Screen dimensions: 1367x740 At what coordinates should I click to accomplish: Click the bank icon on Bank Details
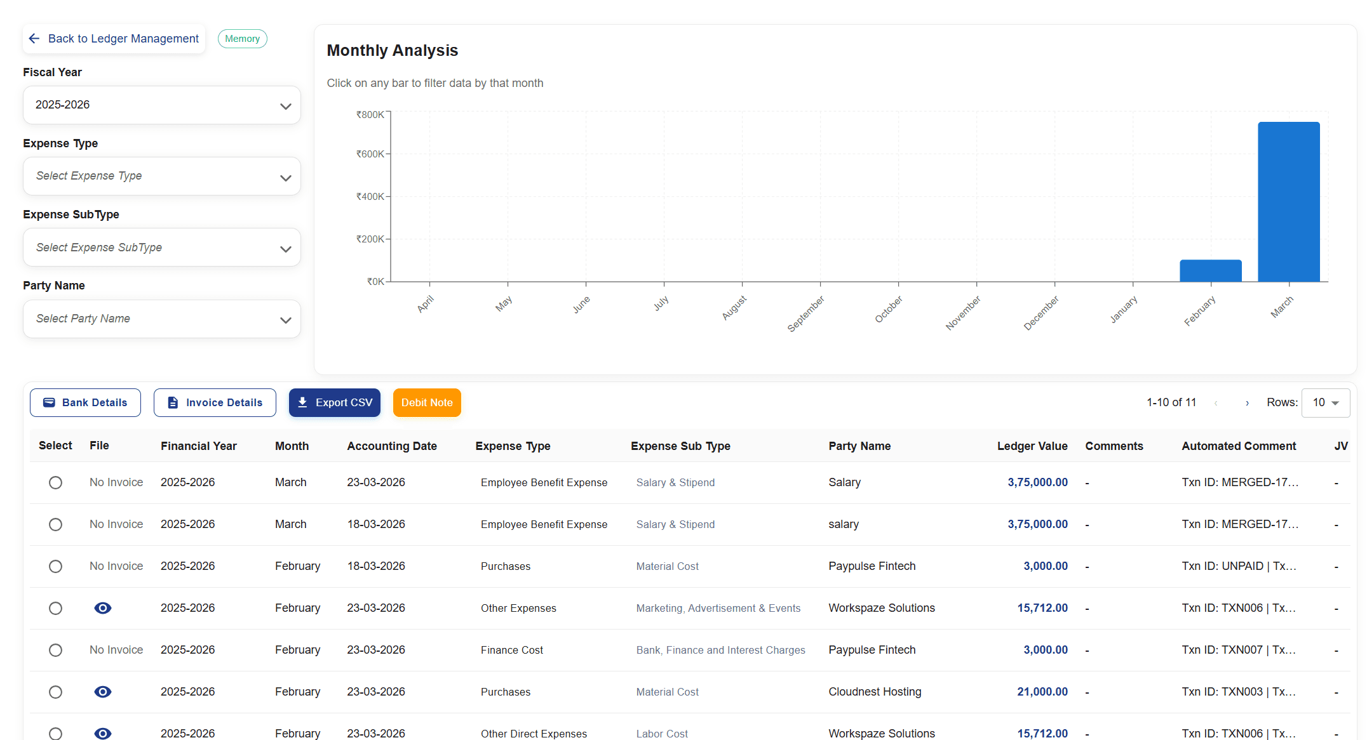click(x=49, y=402)
